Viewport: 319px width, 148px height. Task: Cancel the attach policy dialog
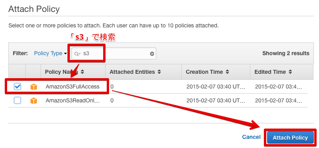click(x=251, y=137)
